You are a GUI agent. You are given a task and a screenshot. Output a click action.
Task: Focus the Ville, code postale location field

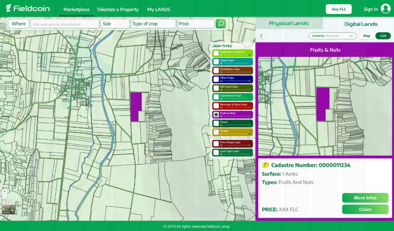pyautogui.click(x=65, y=24)
